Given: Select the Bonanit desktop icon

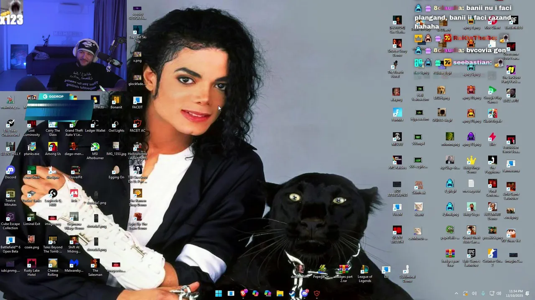Looking at the screenshot, I should (x=116, y=102).
